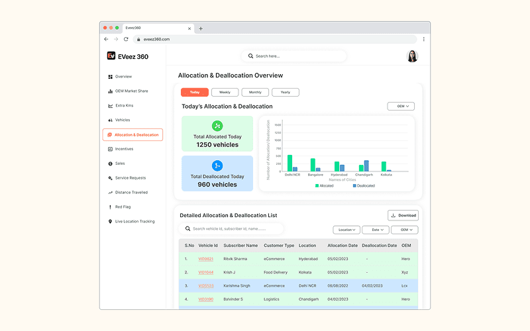This screenshot has height=331, width=530.
Task: Switch to the Weekly tab
Action: point(225,92)
